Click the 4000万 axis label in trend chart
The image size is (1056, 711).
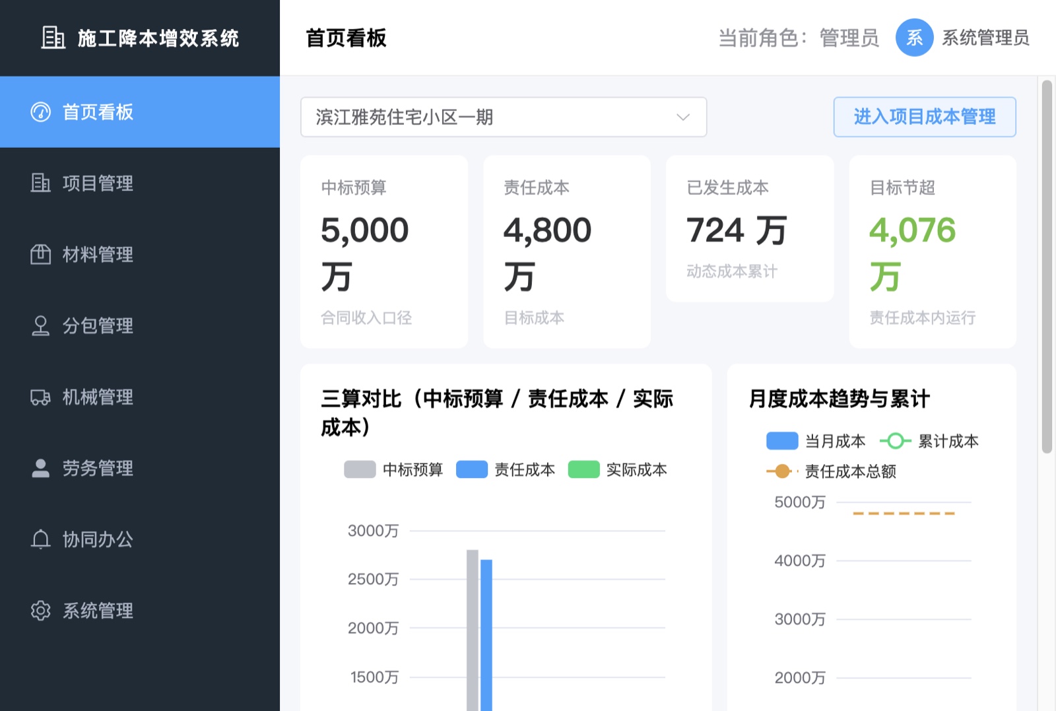click(800, 560)
